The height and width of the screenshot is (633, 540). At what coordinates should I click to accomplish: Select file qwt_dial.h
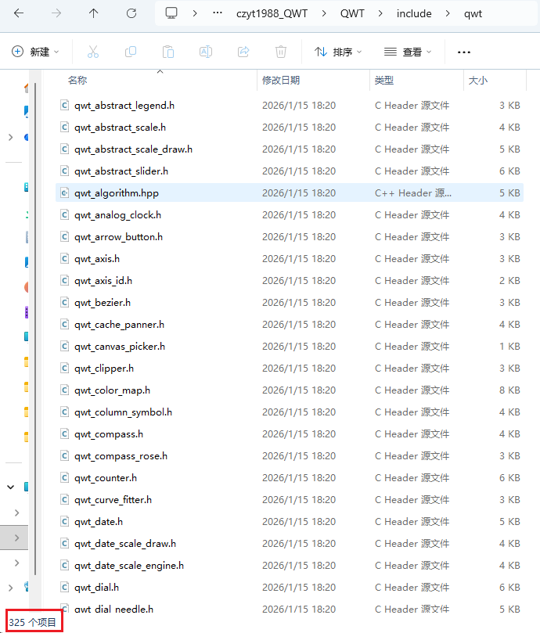(290, 587)
